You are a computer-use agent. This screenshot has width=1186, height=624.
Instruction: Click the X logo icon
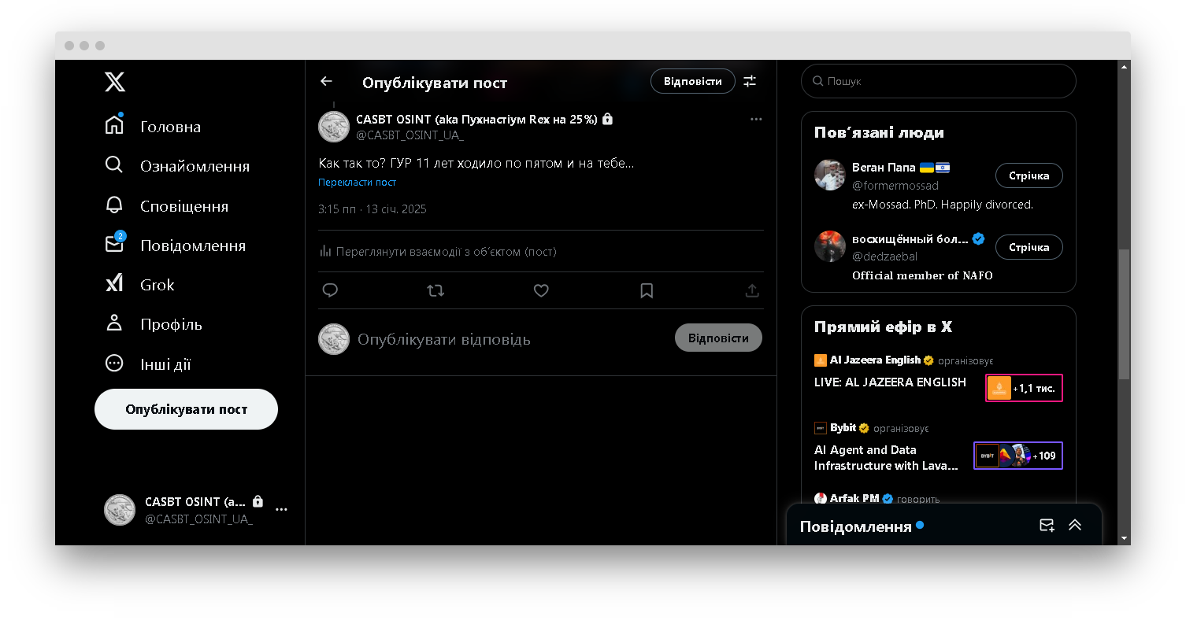(115, 82)
